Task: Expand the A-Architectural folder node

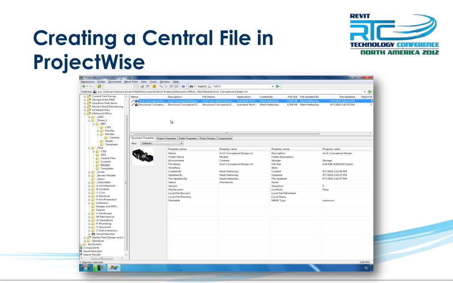Action: pyautogui.click(x=89, y=186)
